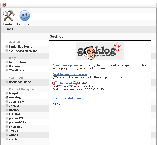The width and height of the screenshot is (157, 145).
Task: Go to Control Panel Home link
Action: pos(23,51)
